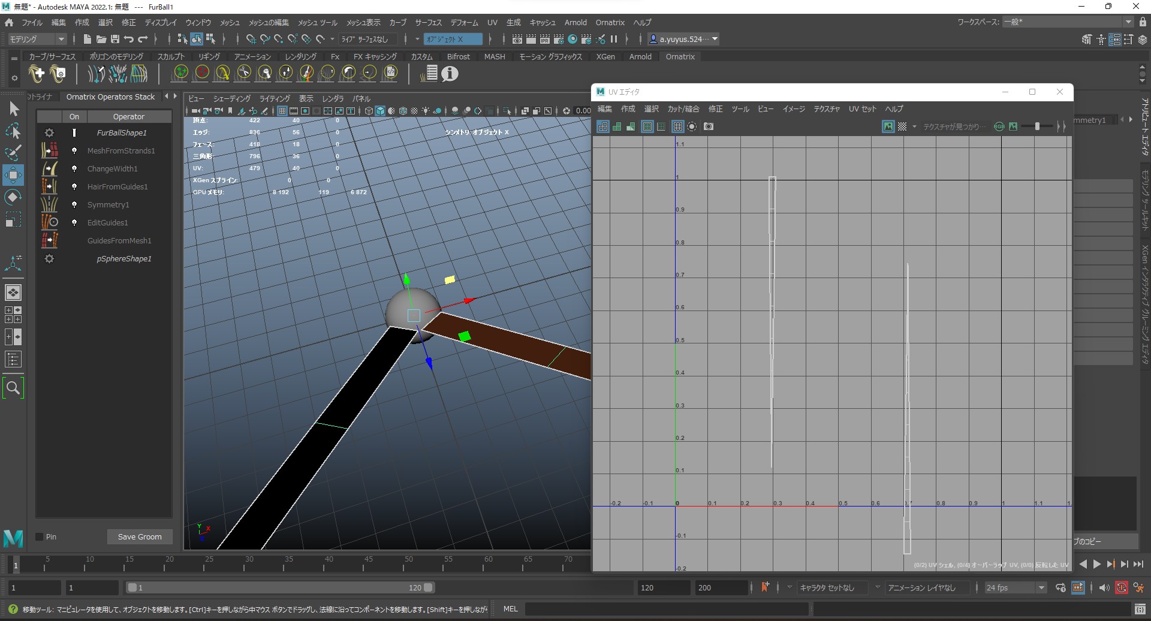1151x621 pixels.
Task: Open the Ornatrix hair presets list icon
Action: (428, 73)
